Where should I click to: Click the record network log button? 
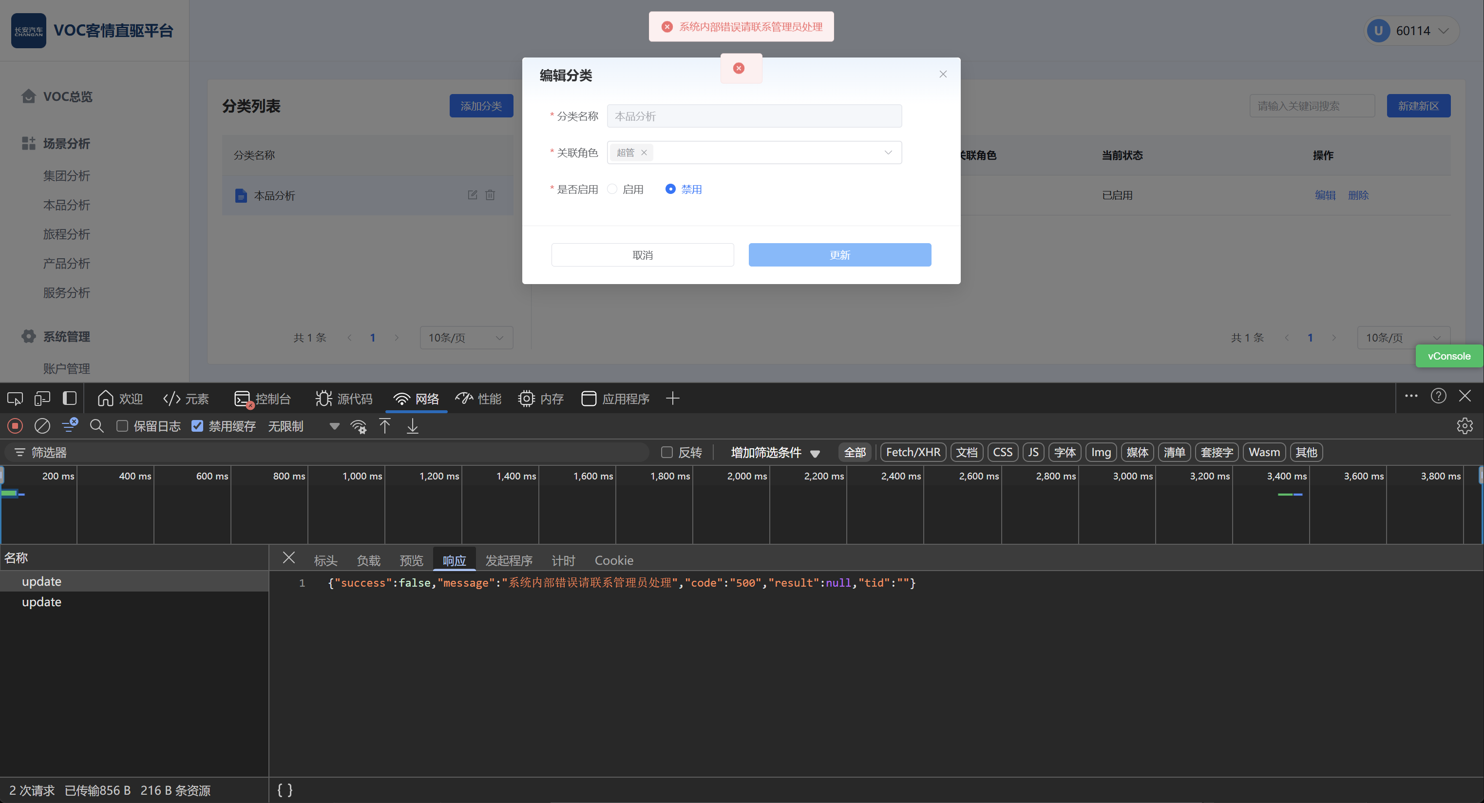pyautogui.click(x=15, y=426)
